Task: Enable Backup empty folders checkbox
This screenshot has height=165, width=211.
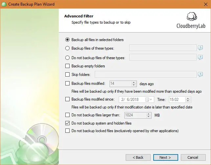Action: 67,66
